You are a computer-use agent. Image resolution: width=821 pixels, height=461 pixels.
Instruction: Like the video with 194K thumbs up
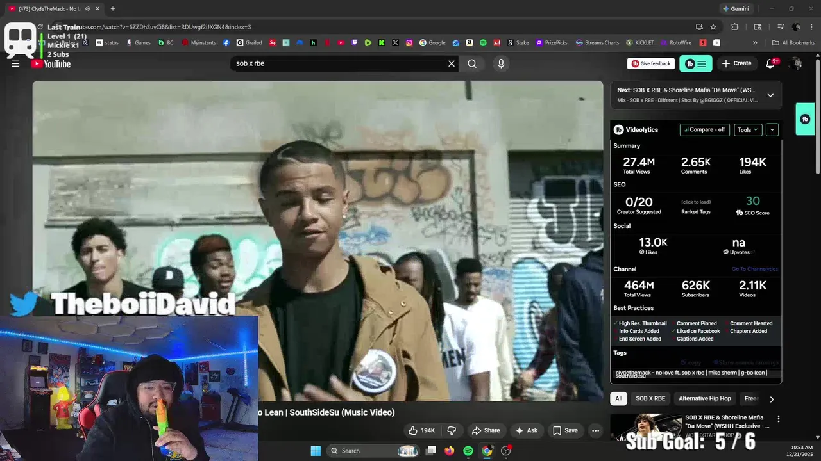coord(422,430)
